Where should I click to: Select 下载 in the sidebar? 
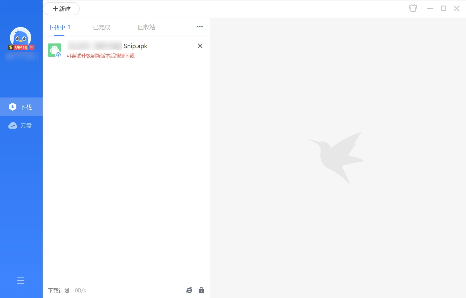pos(21,107)
